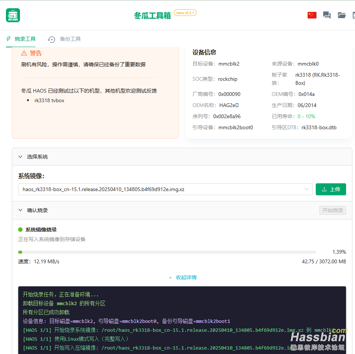
Task: Click log line starting with 设备信息: 目标磁盘
Action: tap(126, 321)
